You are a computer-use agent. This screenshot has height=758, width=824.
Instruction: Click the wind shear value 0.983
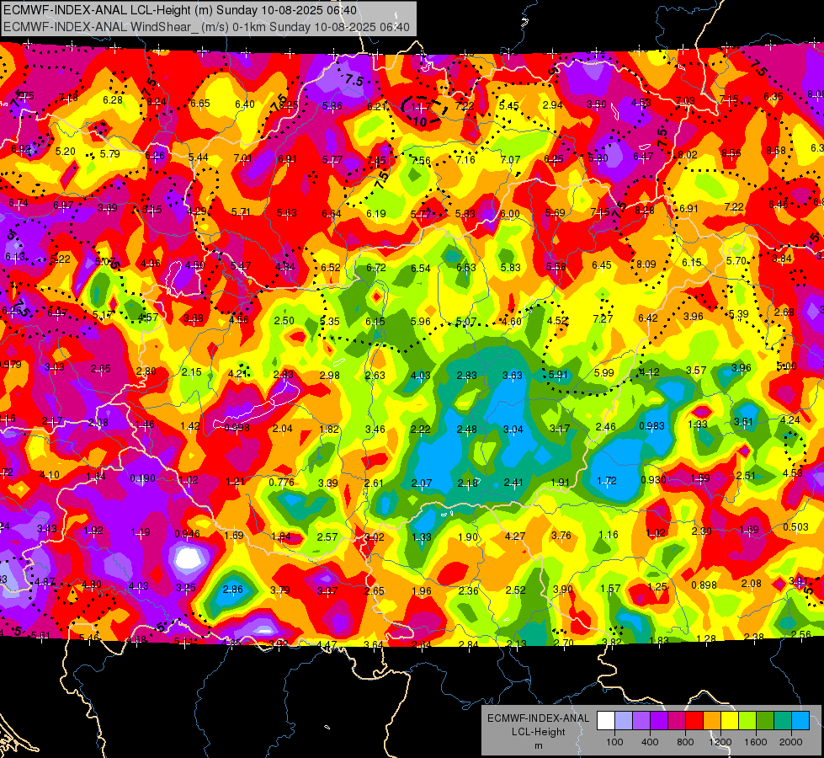pyautogui.click(x=651, y=426)
